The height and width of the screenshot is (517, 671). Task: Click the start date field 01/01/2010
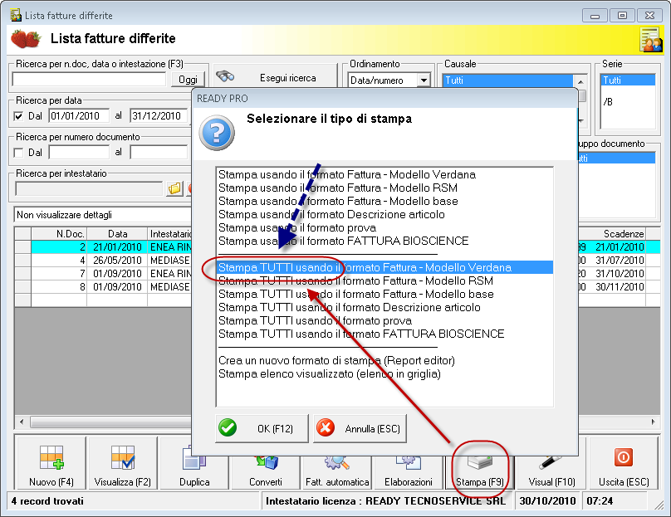click(x=79, y=116)
